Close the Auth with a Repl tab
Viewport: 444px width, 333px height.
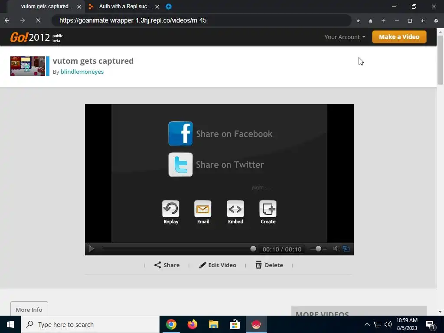click(157, 7)
